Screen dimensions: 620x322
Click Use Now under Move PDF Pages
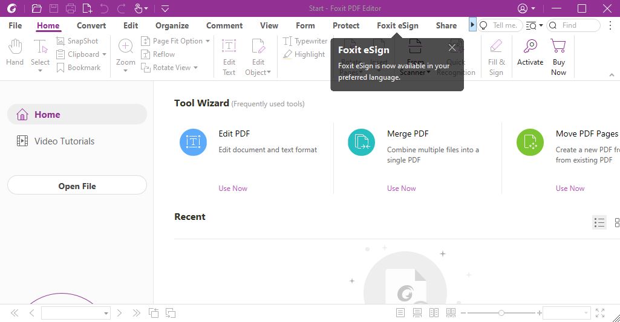[x=570, y=188]
